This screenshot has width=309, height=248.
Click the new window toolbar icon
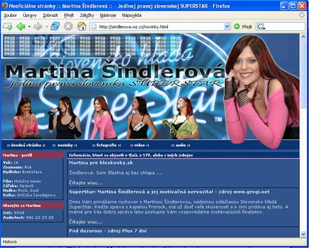[8, 26]
